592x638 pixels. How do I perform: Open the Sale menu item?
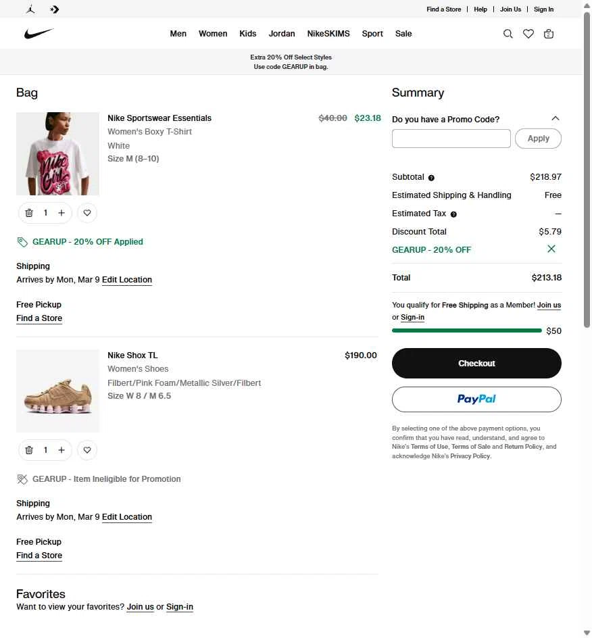[x=403, y=34]
